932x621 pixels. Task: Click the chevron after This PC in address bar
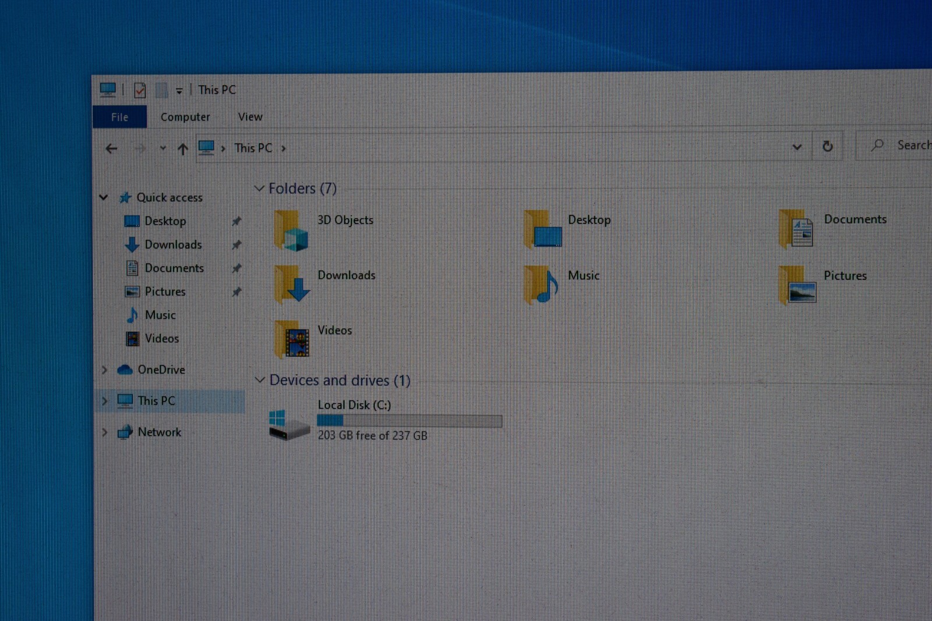coord(284,148)
